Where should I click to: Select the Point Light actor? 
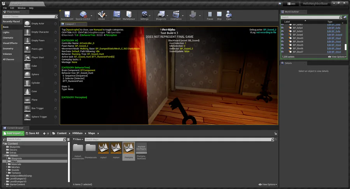[40, 49]
